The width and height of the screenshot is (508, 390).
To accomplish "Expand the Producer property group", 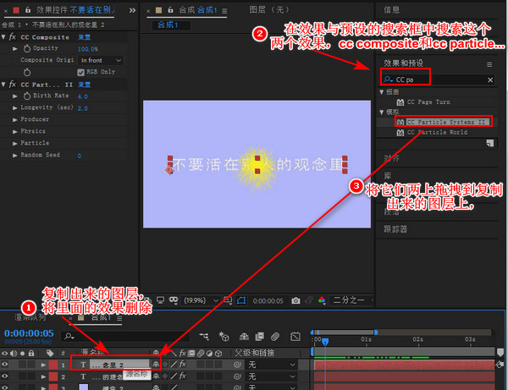I will 14,120.
